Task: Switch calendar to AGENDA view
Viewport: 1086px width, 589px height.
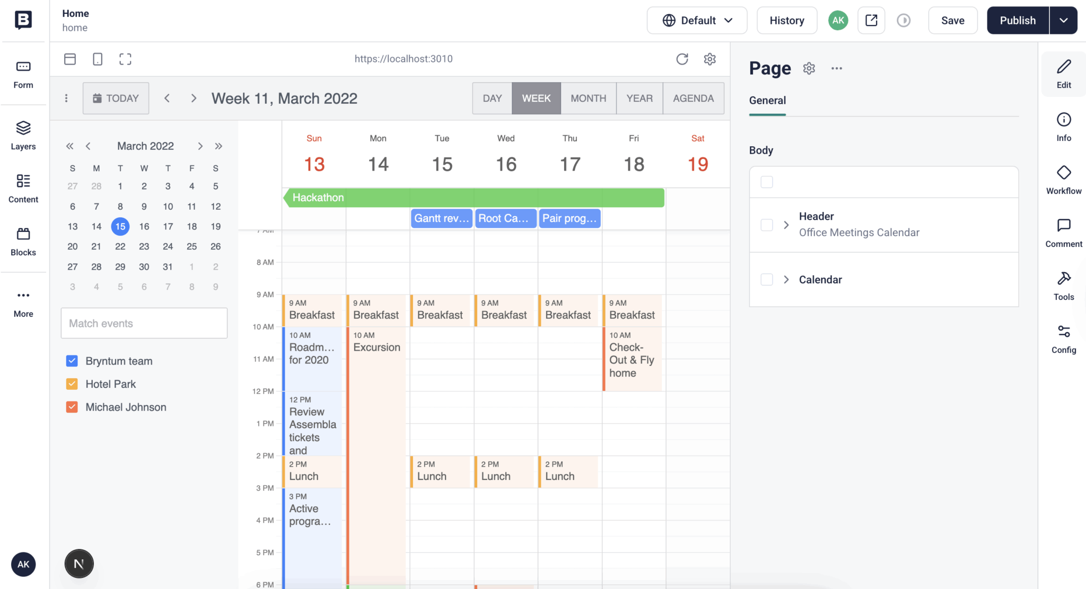Action: [x=693, y=98]
